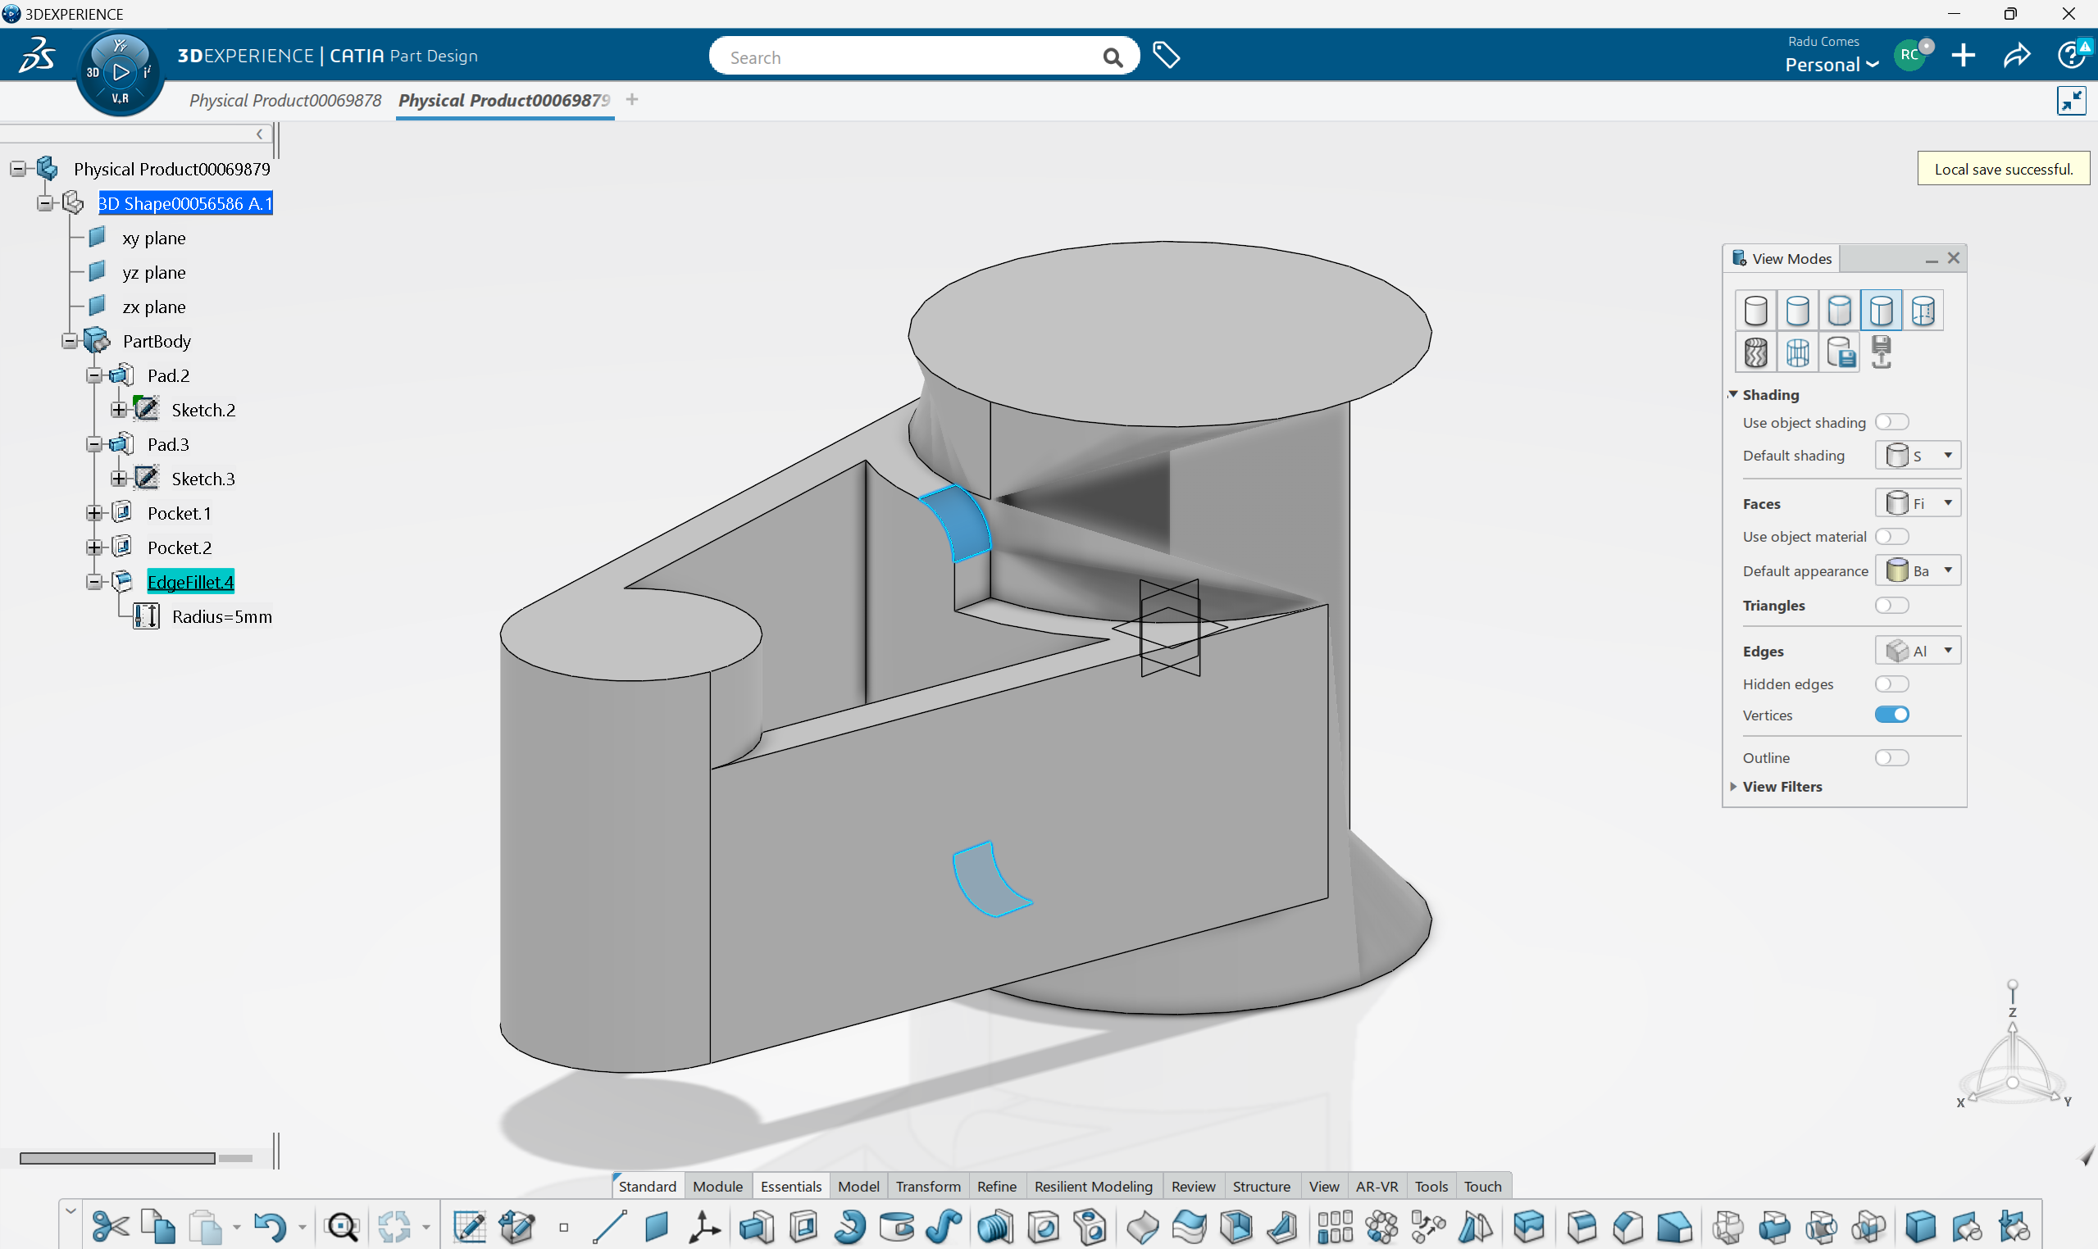Click into the Search field

pyautogui.click(x=909, y=57)
